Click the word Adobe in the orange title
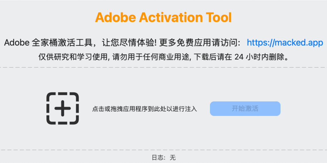Image resolution: width=327 pixels, height=163 pixels. (x=115, y=17)
